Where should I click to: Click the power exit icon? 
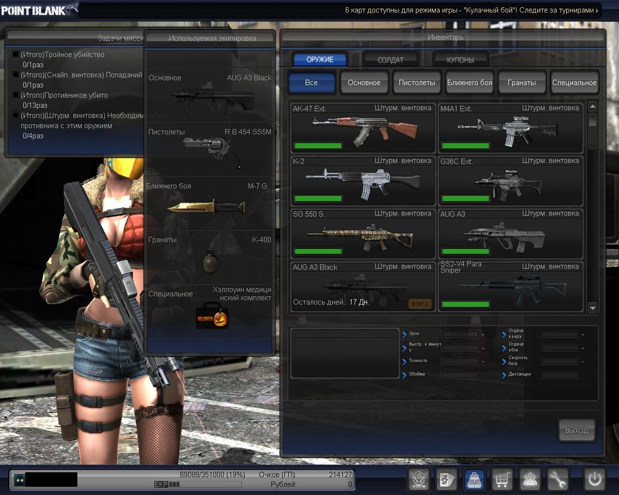tap(594, 480)
